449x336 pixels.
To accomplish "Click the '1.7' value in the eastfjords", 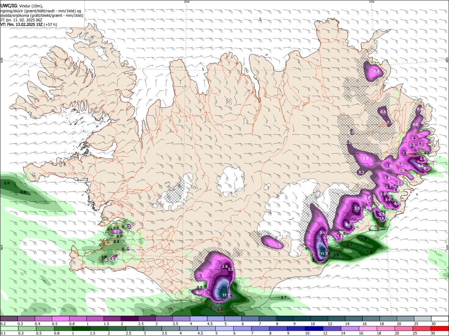I will pos(421,144).
